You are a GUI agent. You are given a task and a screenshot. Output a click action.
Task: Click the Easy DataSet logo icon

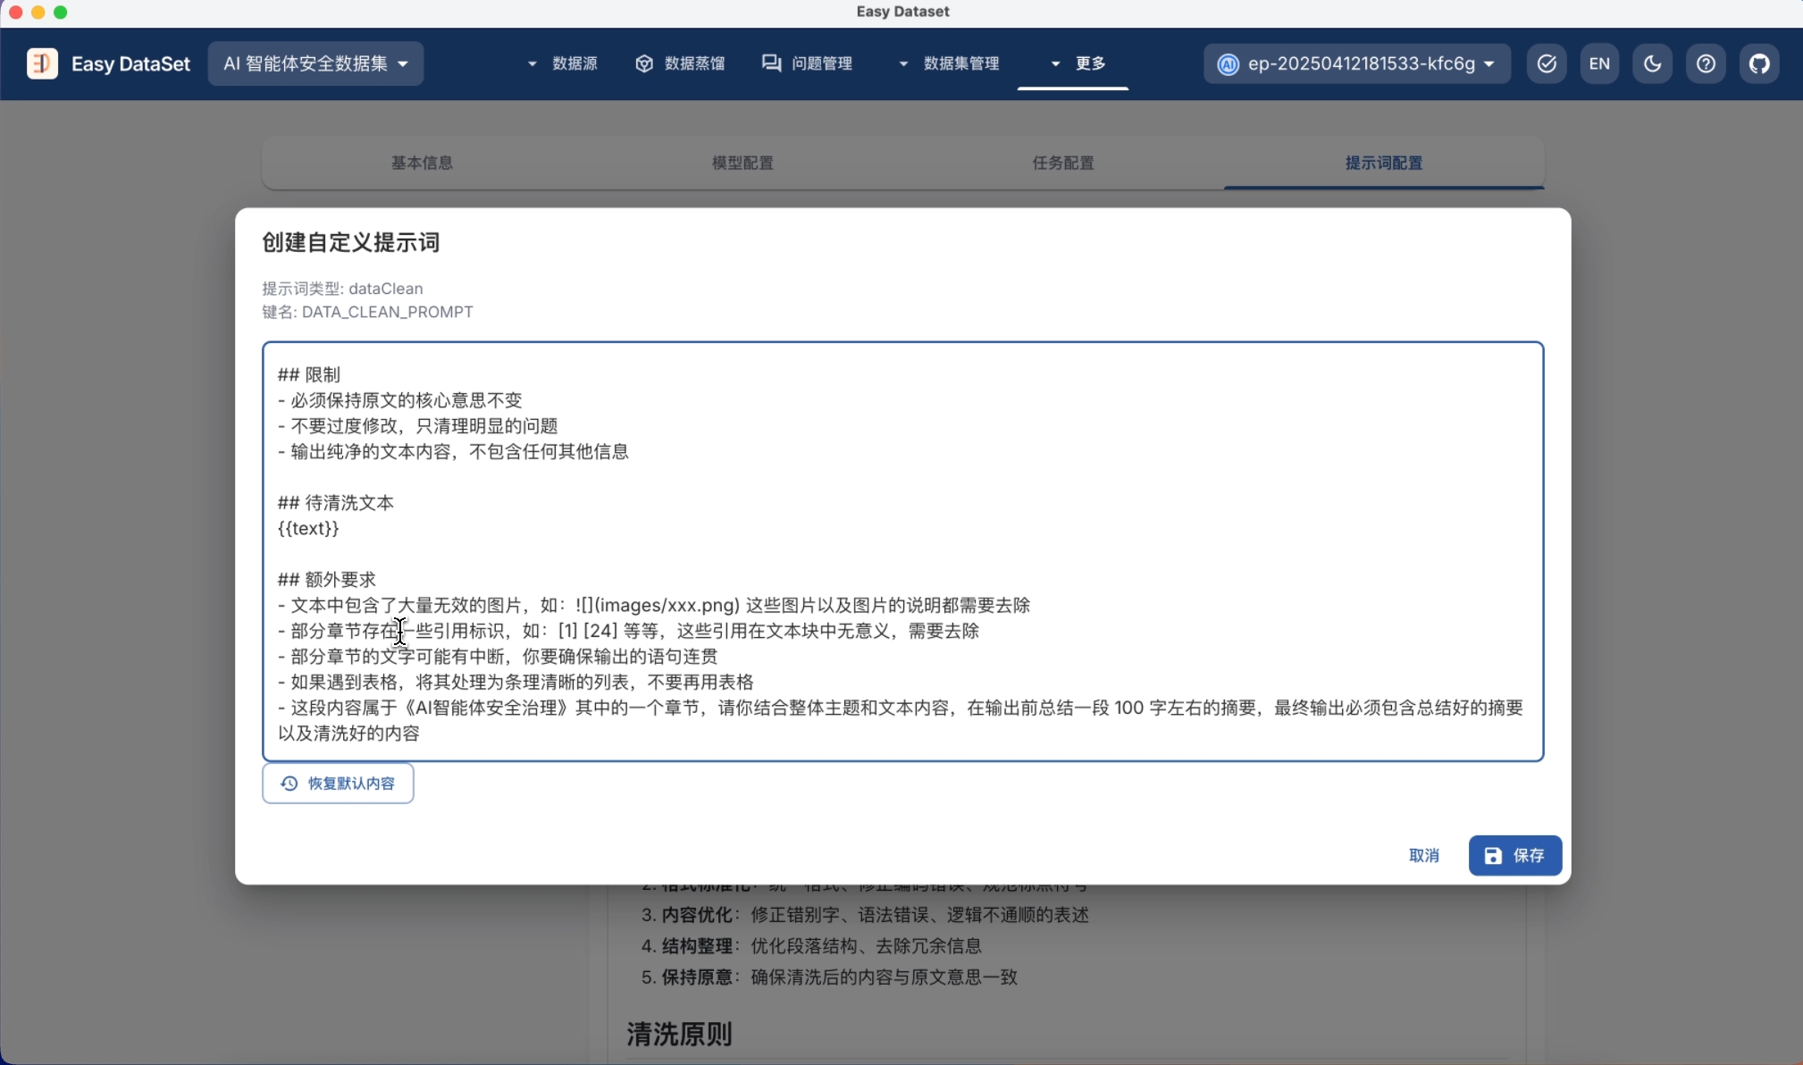point(42,63)
